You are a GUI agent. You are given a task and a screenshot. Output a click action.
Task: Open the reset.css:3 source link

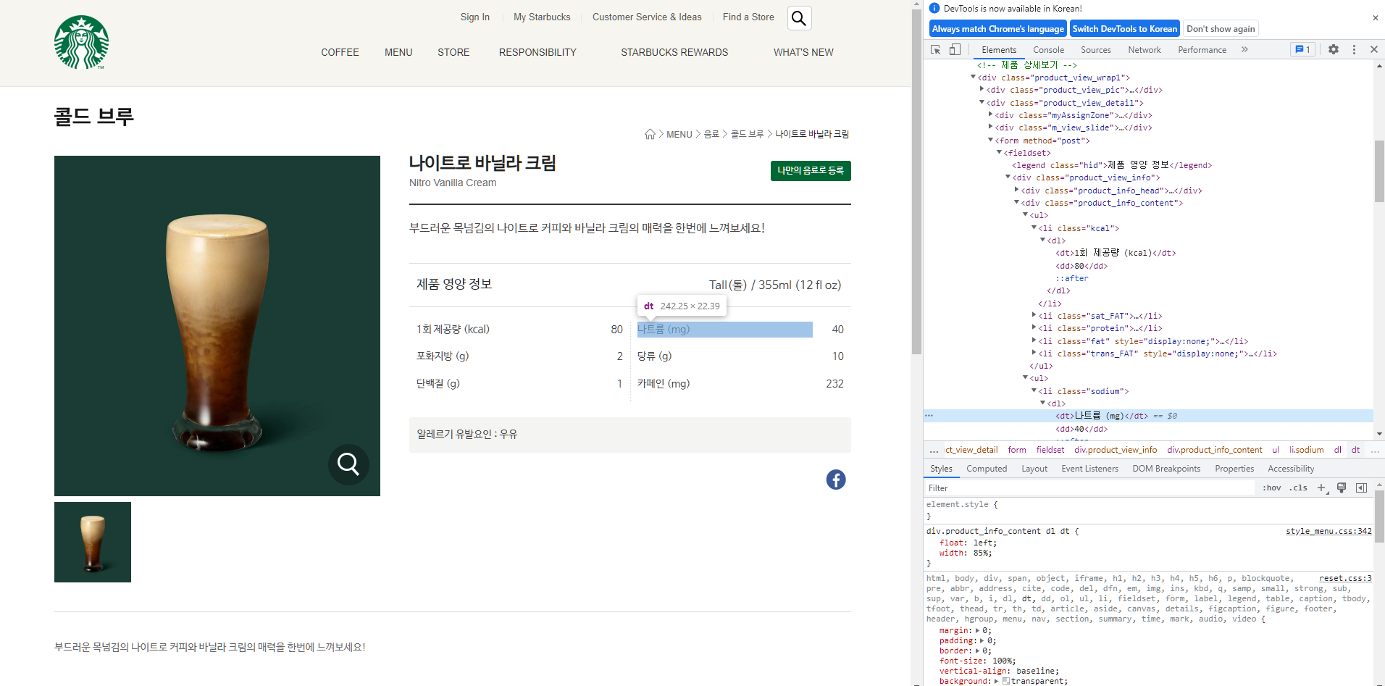[x=1345, y=578]
